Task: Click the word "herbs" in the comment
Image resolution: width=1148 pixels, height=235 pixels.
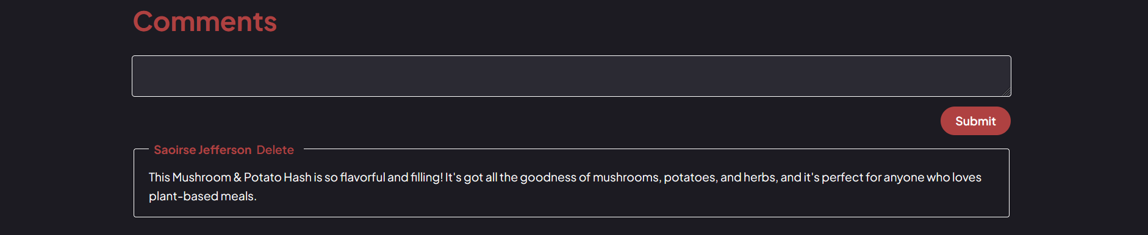Action: tap(759, 177)
